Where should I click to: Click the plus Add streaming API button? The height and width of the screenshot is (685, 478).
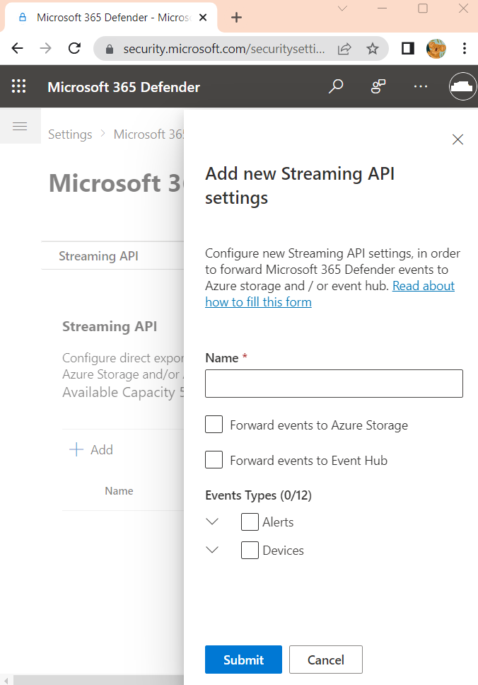pyautogui.click(x=91, y=449)
